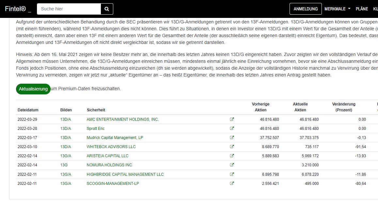
Task: Click the search magnifier icon
Action: [107, 9]
